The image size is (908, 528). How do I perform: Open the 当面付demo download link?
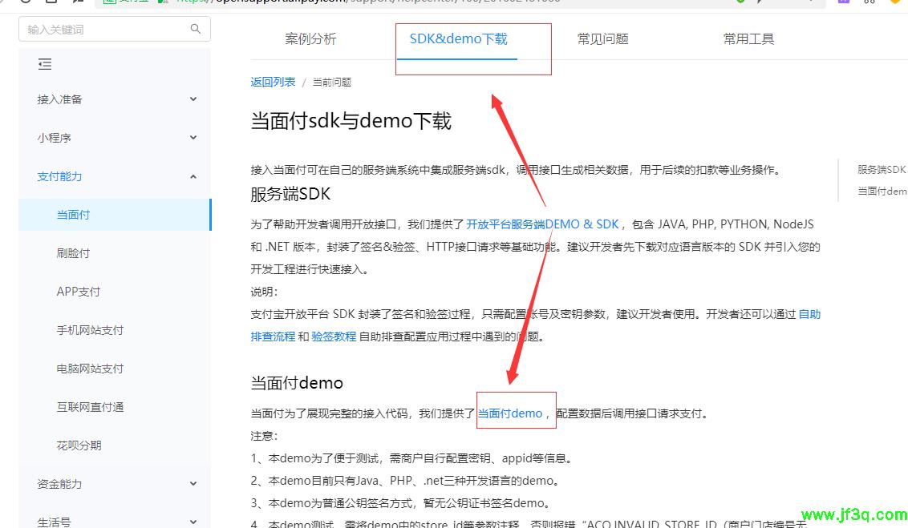pos(510,413)
